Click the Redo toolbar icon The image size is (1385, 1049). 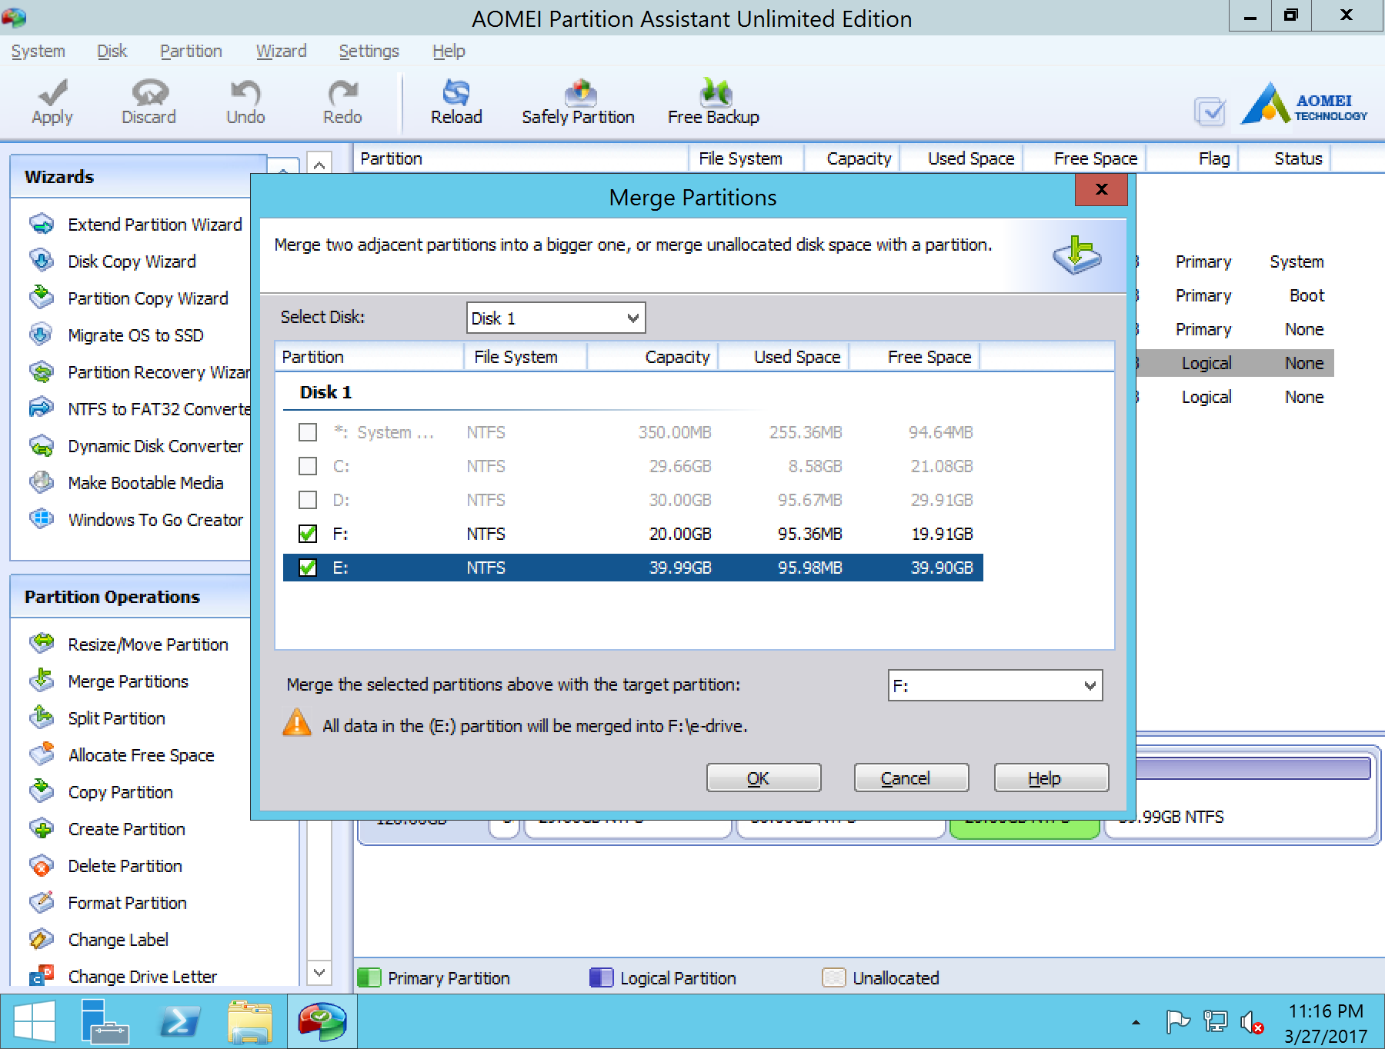(x=342, y=102)
